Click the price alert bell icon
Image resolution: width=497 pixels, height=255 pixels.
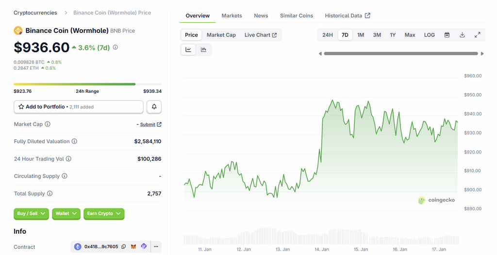point(154,106)
